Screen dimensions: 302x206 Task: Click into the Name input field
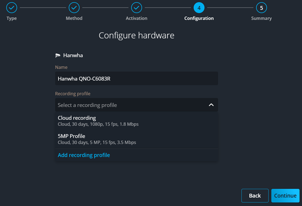point(136,78)
